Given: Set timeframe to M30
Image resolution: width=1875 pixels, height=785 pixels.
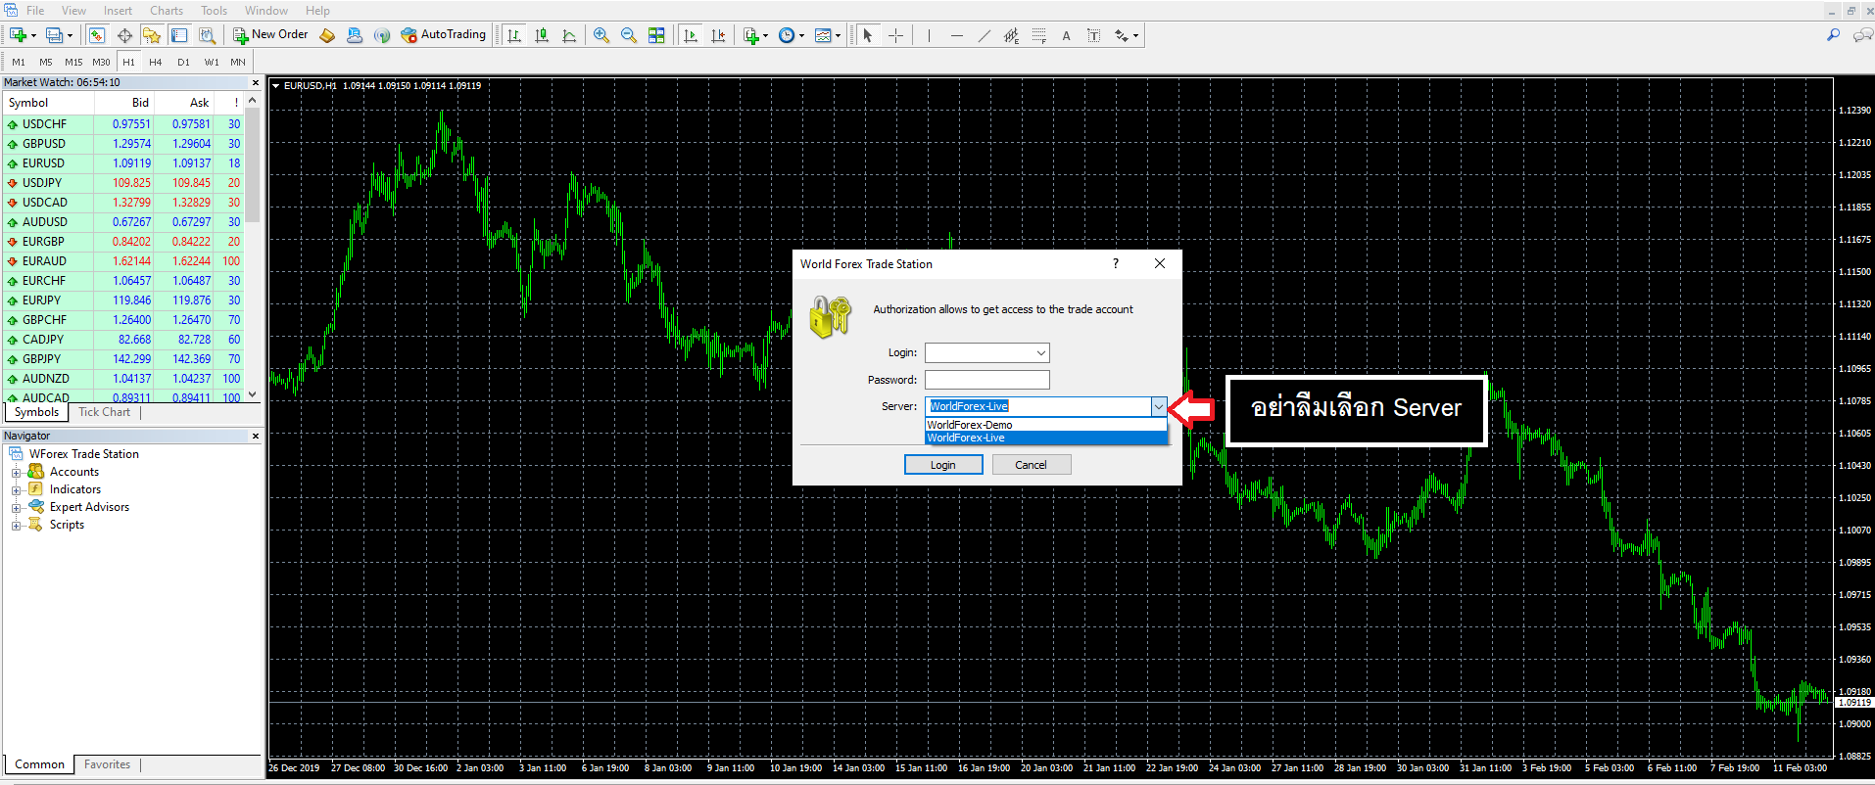Looking at the screenshot, I should point(101,62).
